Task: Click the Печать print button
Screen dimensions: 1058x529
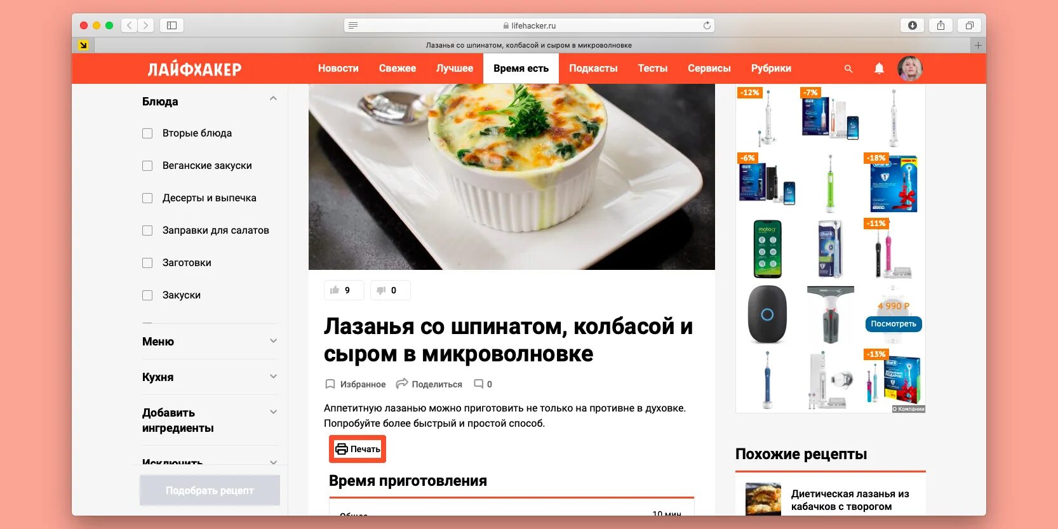Action: click(x=358, y=449)
